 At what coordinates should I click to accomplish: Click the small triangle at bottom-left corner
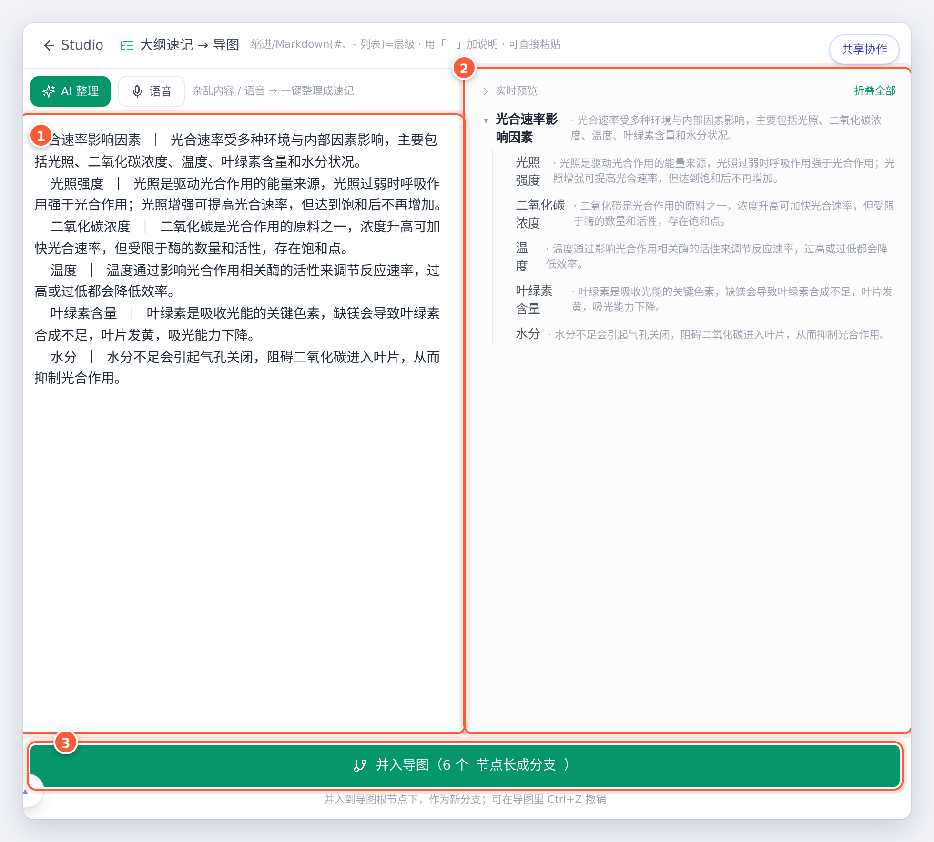coord(26,792)
